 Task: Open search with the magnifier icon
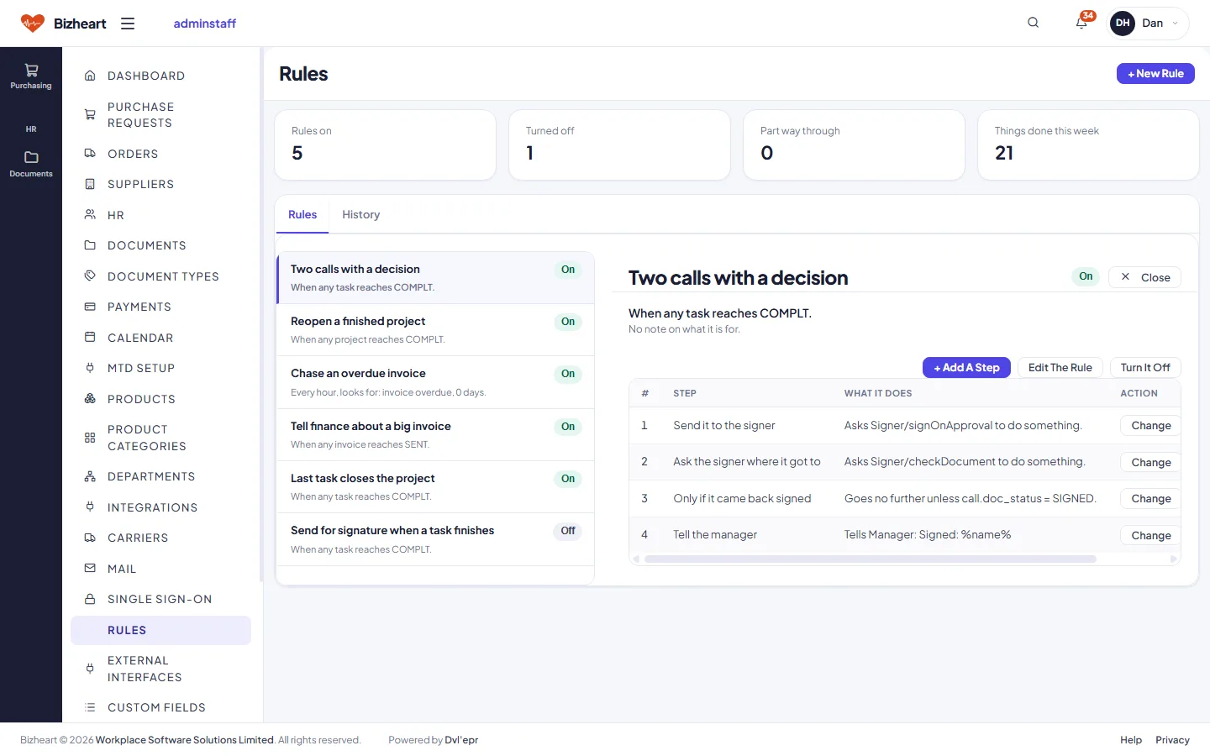click(1034, 23)
